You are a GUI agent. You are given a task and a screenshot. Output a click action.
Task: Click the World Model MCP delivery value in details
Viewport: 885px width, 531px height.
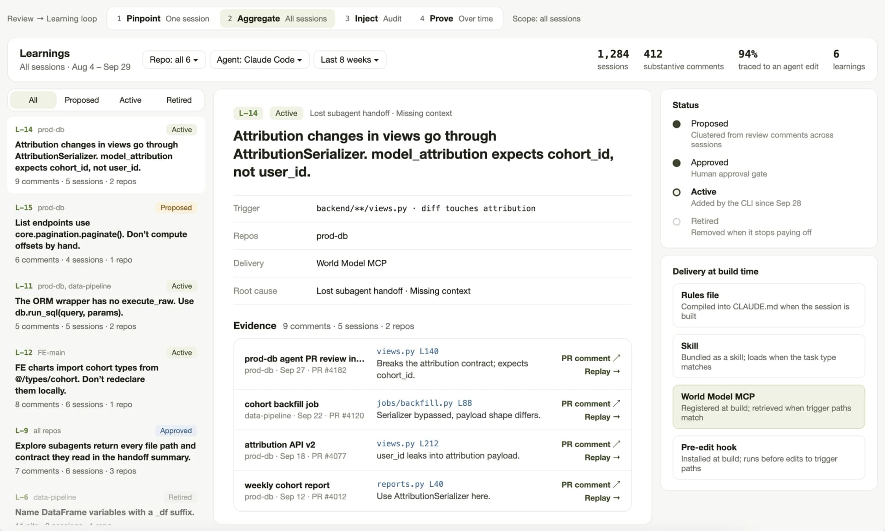(351, 263)
